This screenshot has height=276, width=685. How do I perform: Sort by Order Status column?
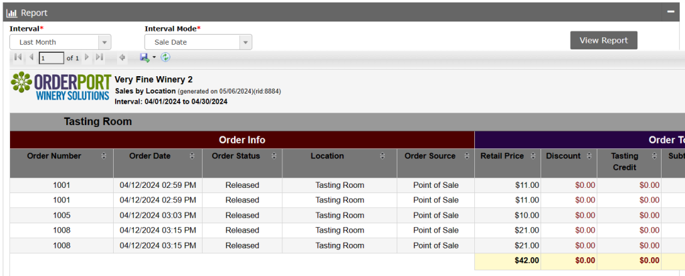tap(275, 156)
